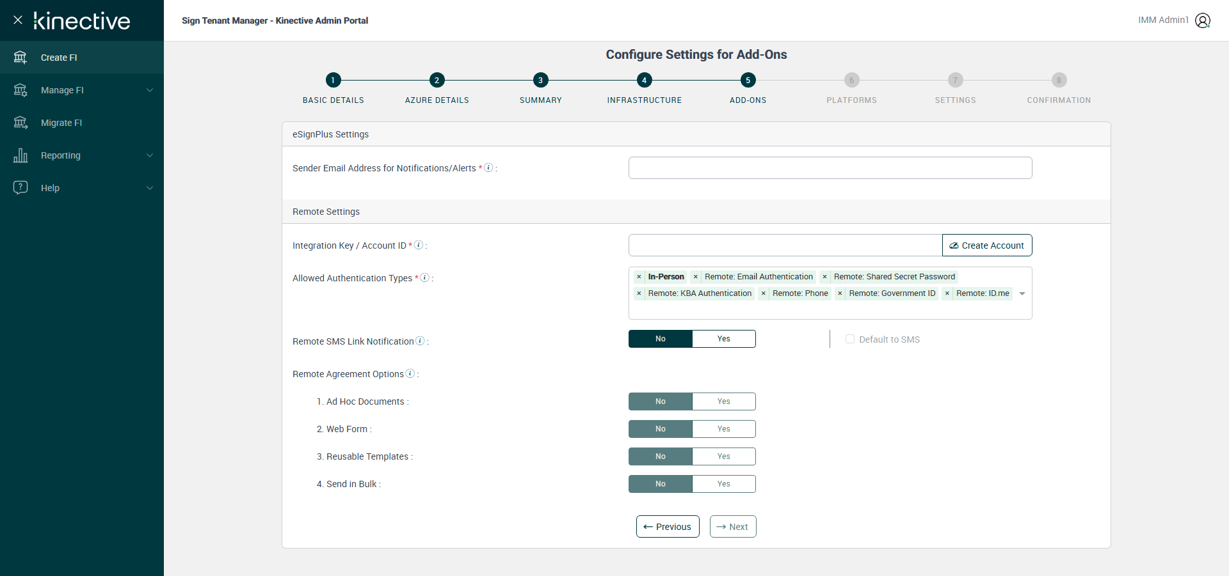Click the Migrate FI bank-arrow icon
Screen dimensions: 1229x576
20,123
